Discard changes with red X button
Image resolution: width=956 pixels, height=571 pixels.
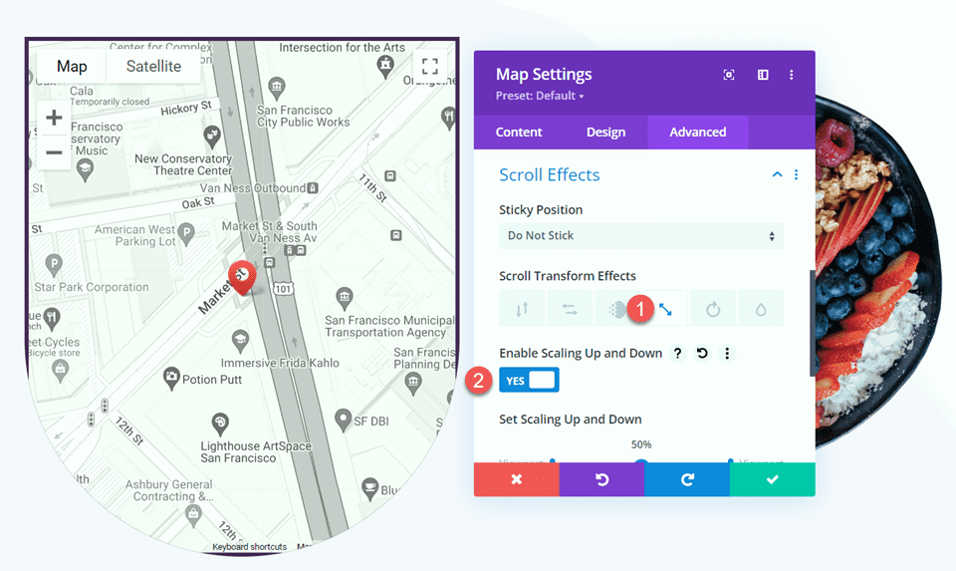(x=517, y=479)
